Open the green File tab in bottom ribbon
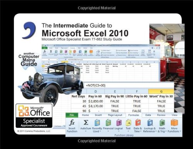This screenshot has width=193, height=149. [x=72, y=115]
